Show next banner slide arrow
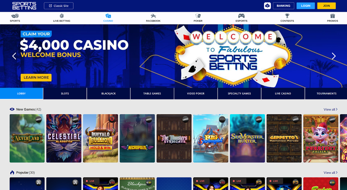 (334, 56)
